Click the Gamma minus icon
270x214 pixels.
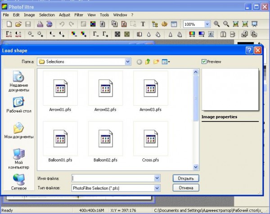click(x=96, y=34)
